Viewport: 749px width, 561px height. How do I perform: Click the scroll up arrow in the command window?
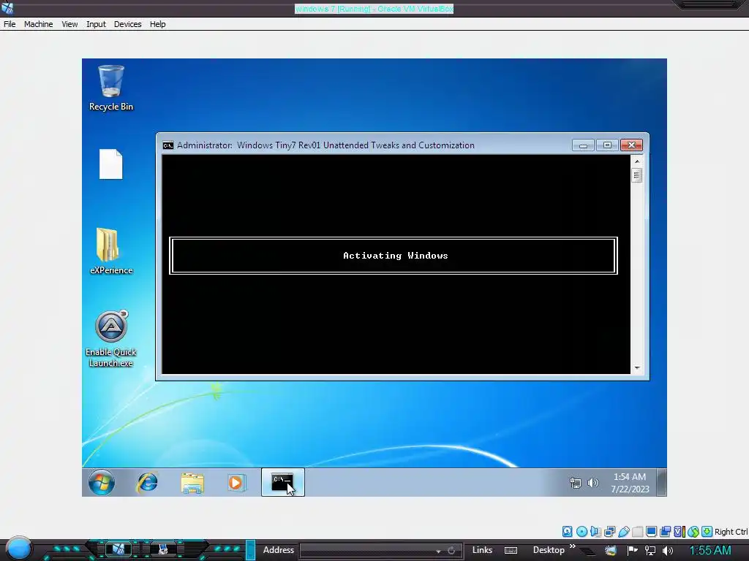click(637, 161)
